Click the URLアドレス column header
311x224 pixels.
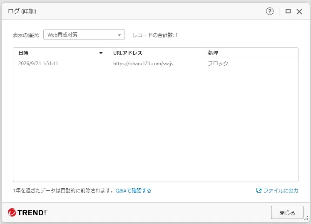click(156, 53)
